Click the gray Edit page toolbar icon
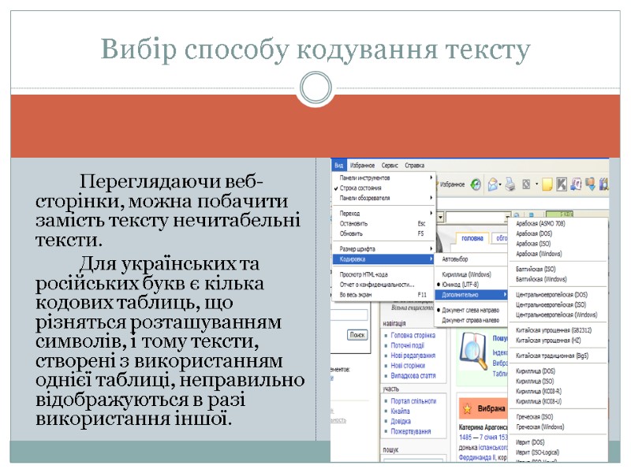 (526, 184)
